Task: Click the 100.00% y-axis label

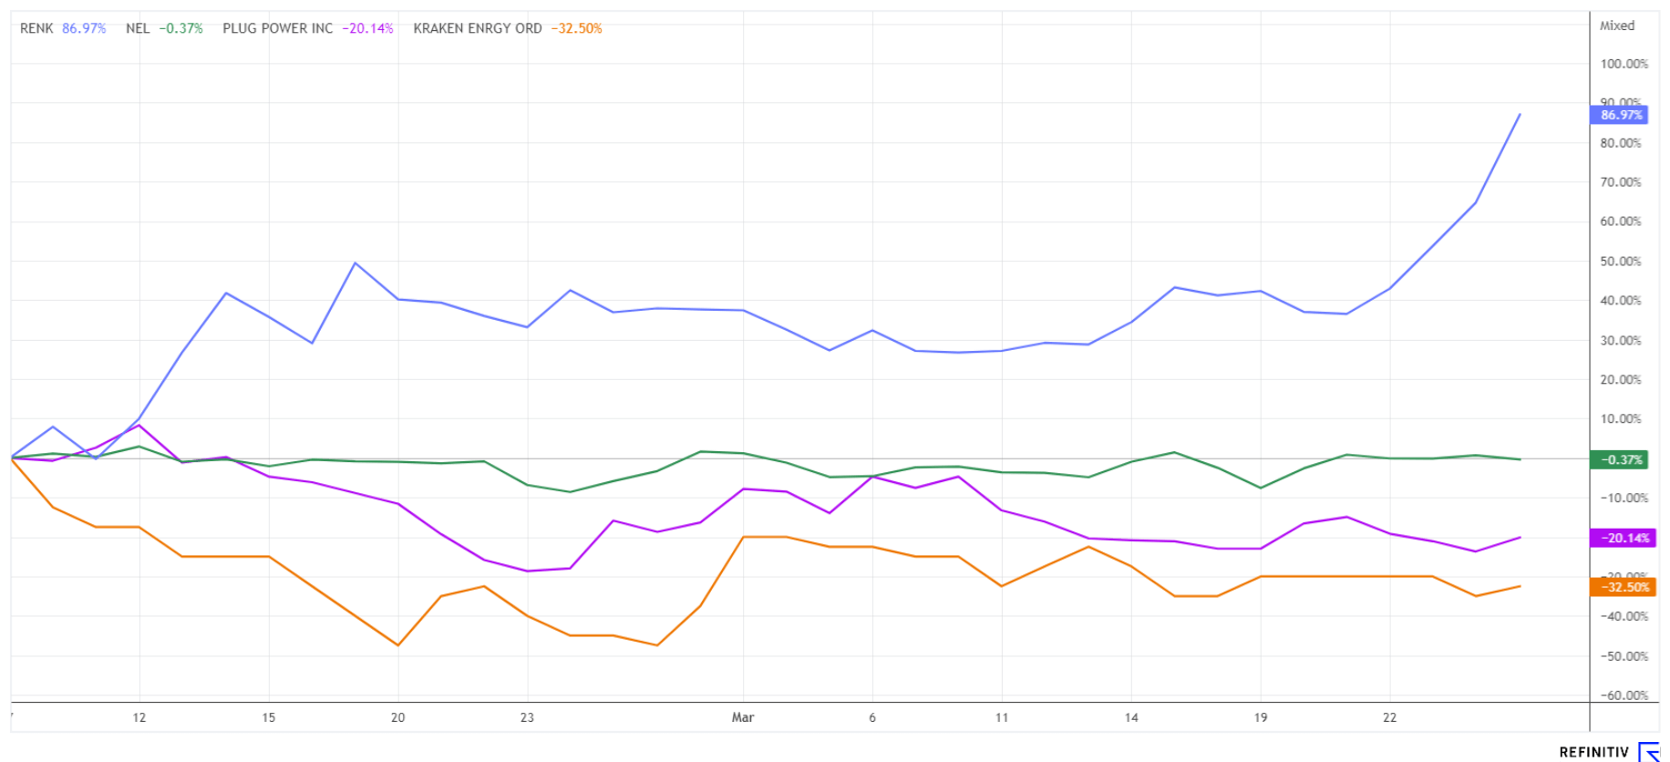Action: point(1624,64)
